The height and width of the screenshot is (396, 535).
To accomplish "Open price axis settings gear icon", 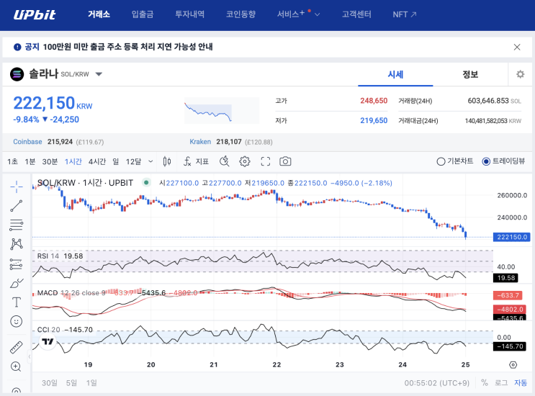I will (513, 365).
